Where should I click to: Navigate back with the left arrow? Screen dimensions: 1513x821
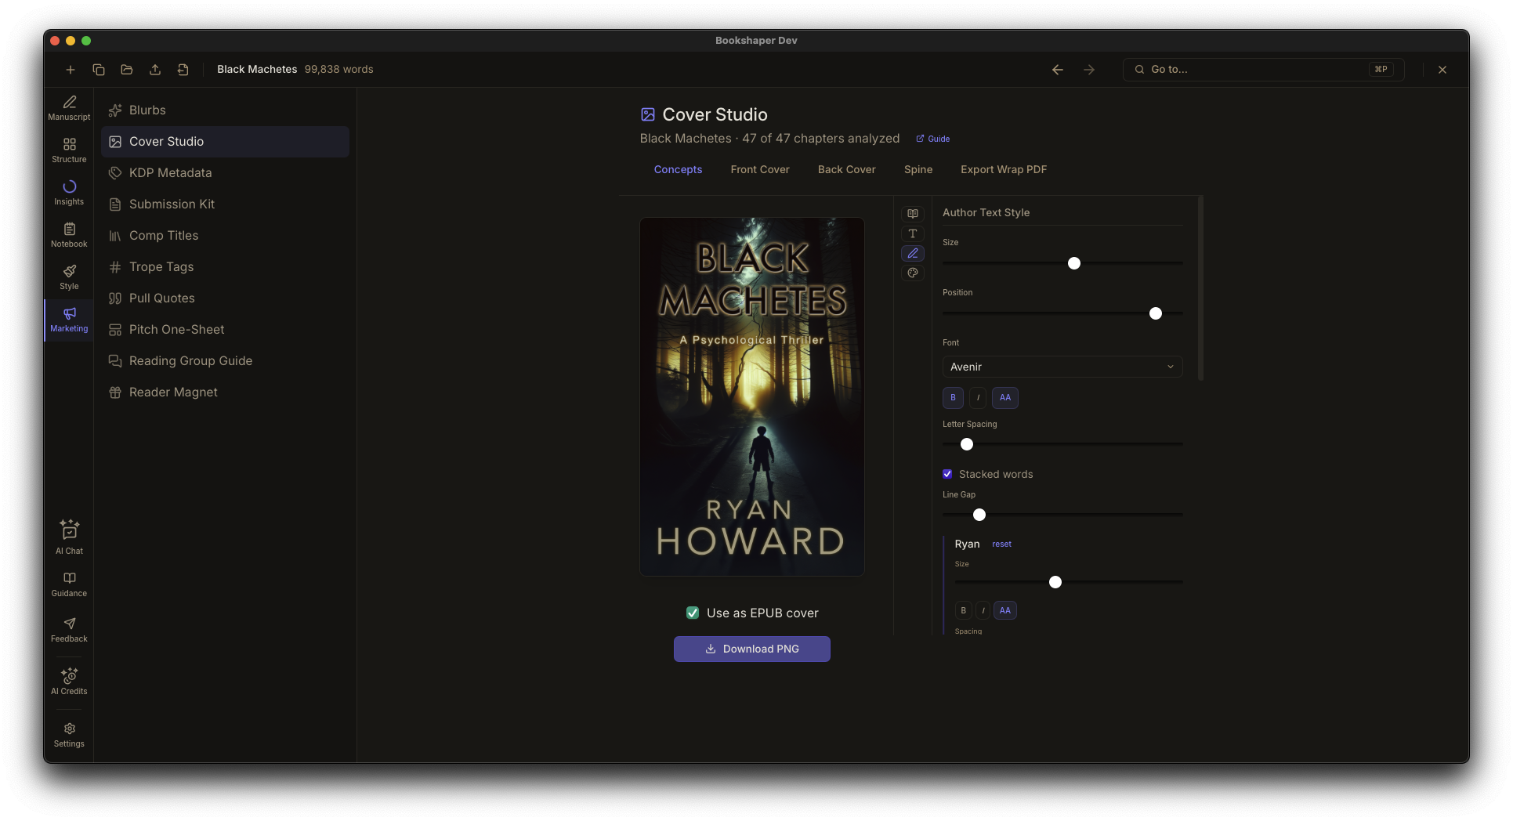pos(1058,70)
